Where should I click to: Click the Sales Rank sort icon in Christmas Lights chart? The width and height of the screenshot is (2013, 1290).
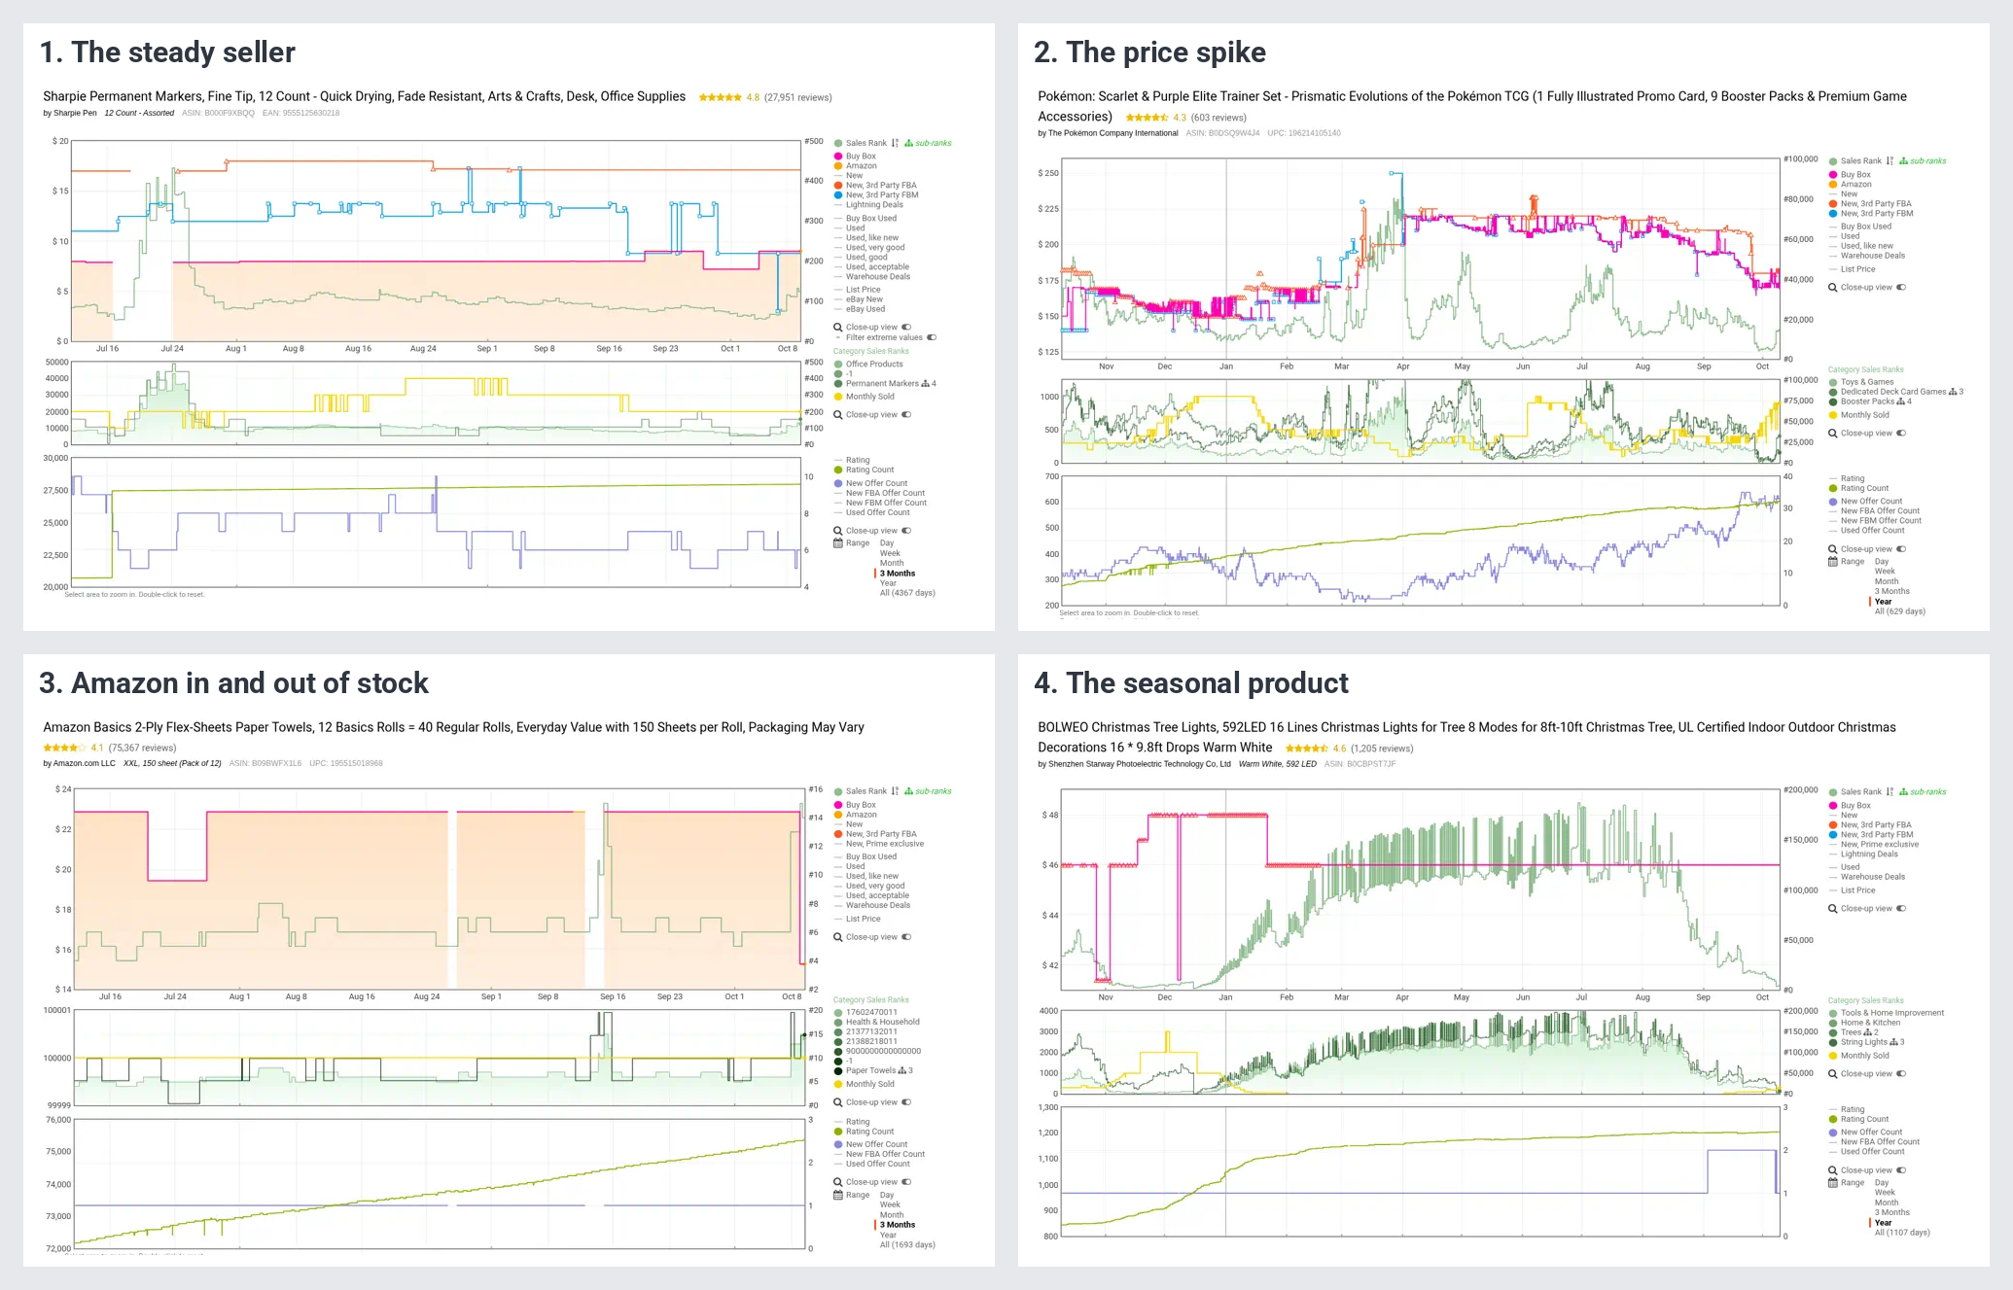point(1889,792)
